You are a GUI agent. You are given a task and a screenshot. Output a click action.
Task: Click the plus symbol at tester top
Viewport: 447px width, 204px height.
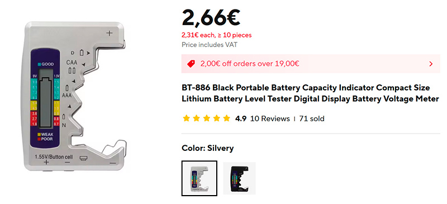[110, 33]
